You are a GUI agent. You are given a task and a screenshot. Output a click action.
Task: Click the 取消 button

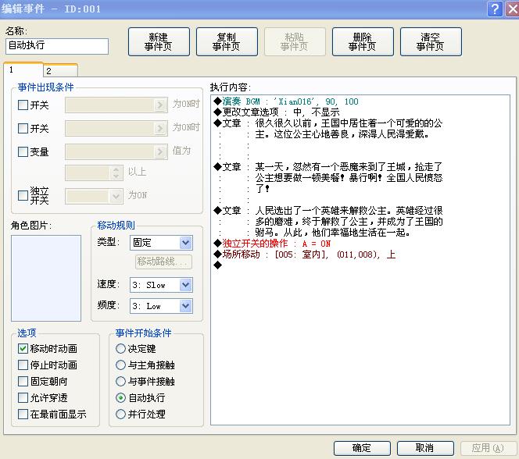click(425, 448)
